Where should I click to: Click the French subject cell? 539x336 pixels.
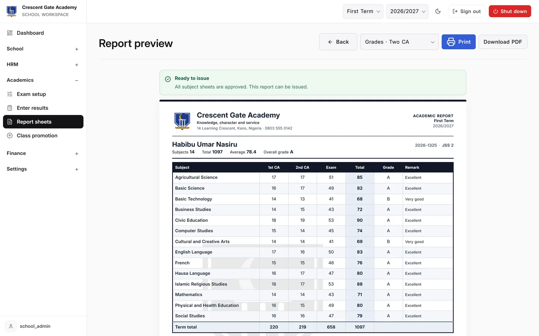pos(216,263)
